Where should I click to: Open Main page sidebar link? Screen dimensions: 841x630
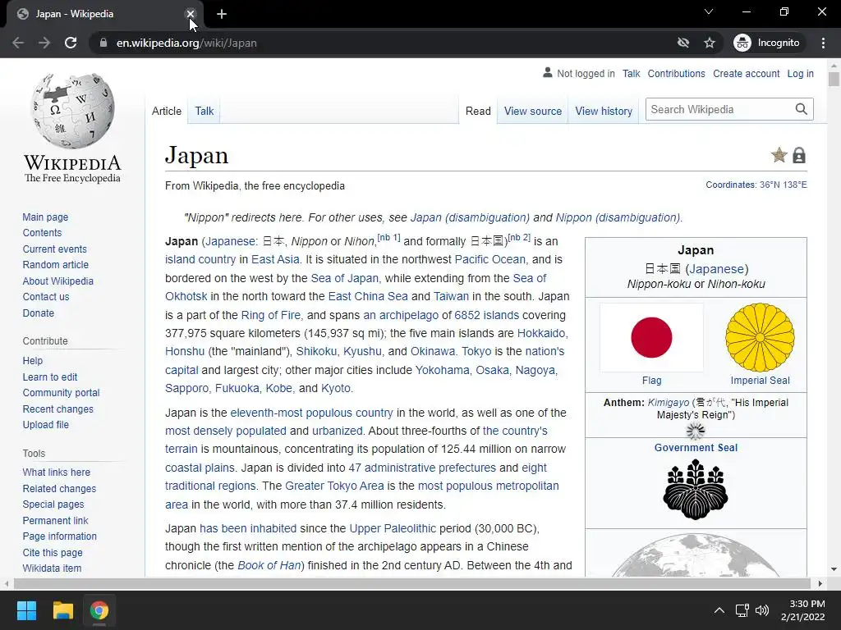(x=45, y=217)
